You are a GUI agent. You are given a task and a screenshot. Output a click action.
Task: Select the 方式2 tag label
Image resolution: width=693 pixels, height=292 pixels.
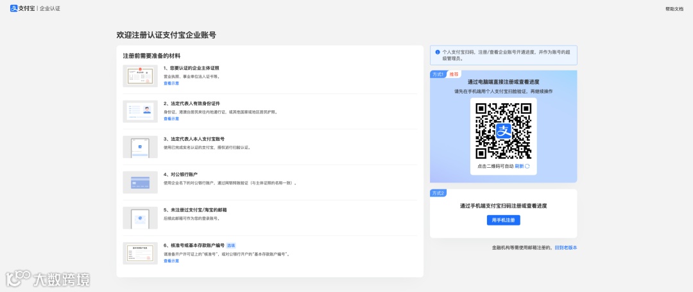[438, 193]
